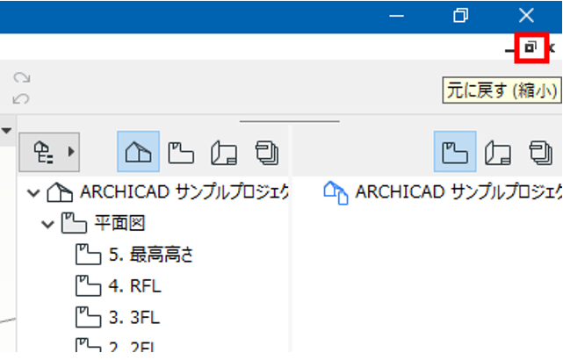Viewport: 563px width, 360px height.
Task: Click the inner window minimize dash button
Action: point(509,51)
